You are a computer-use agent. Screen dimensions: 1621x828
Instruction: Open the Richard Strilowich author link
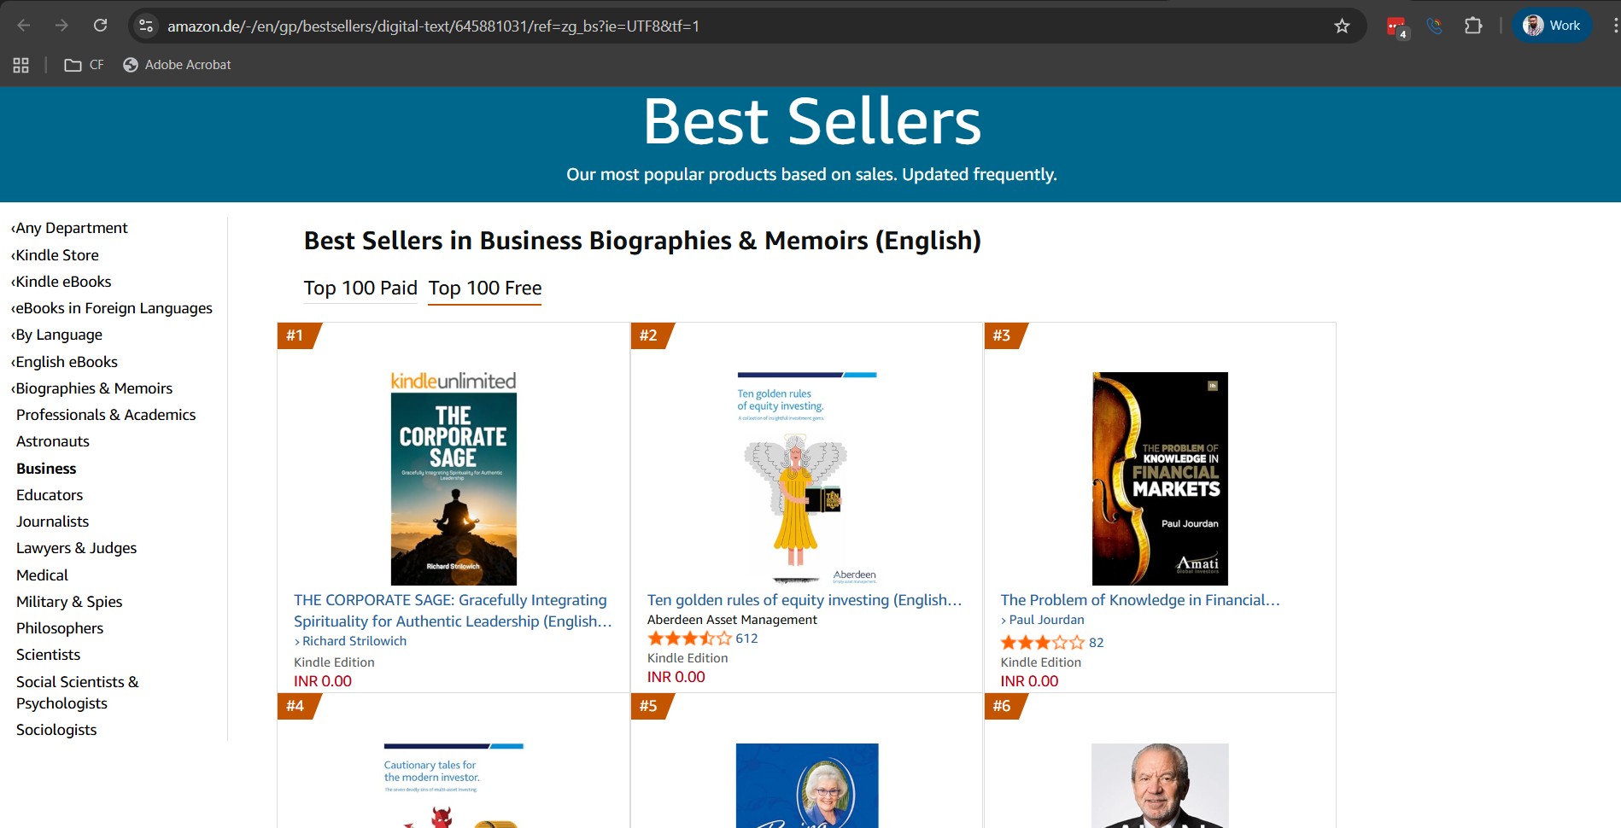tap(354, 641)
